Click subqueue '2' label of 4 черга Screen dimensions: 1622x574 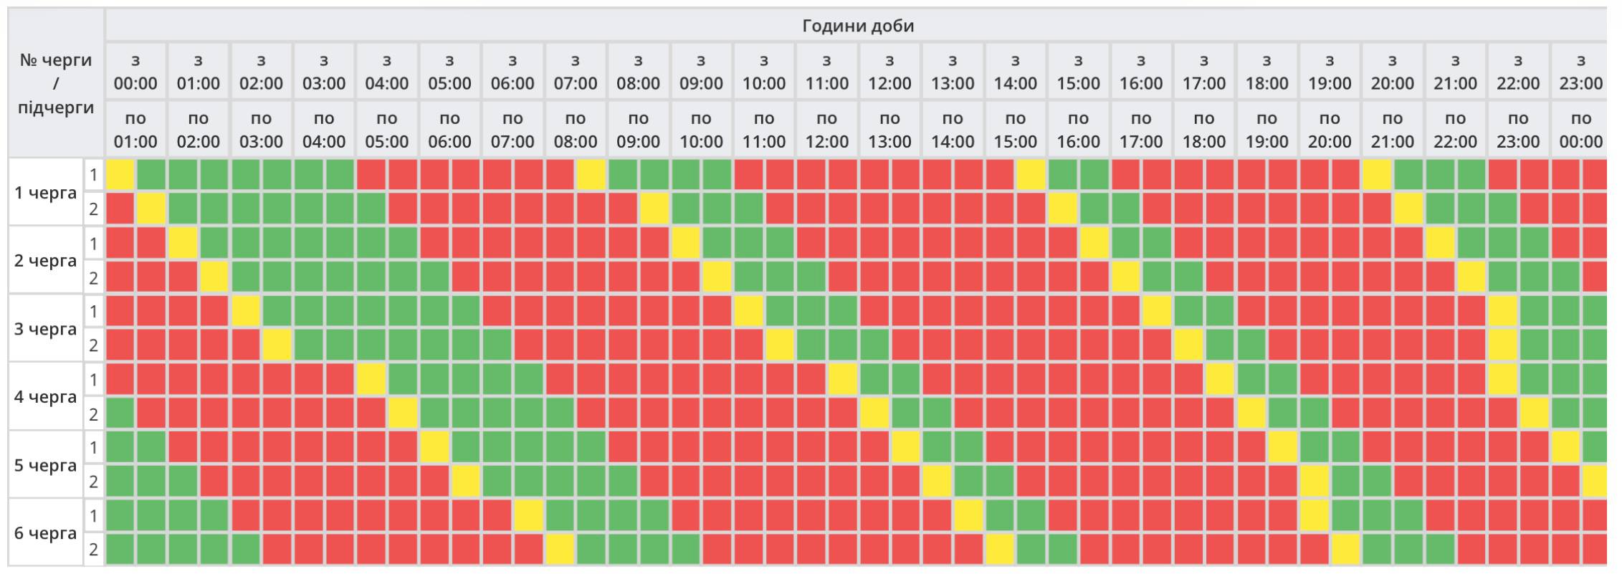[93, 414]
